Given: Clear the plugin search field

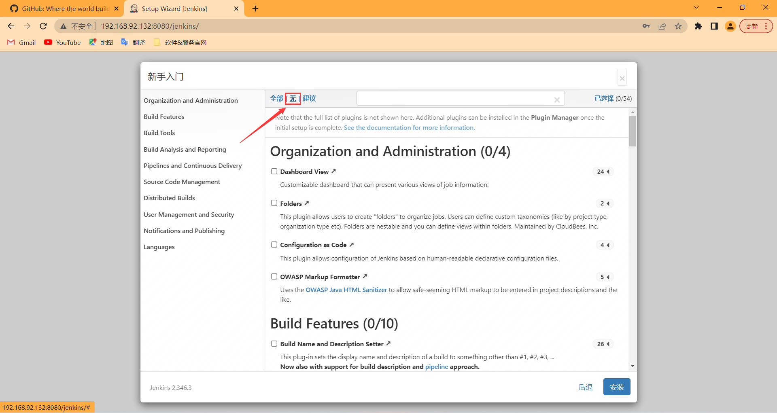Looking at the screenshot, I should [x=557, y=100].
